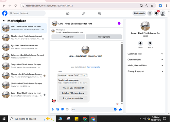Open the emoji picker icon
Viewport: 170px width, 122px height.
click(x=115, y=109)
